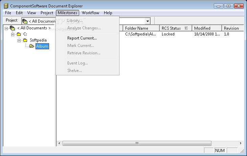Click the C: drive folder icon
Screen dimensions: 247x156
click(x=19, y=34)
